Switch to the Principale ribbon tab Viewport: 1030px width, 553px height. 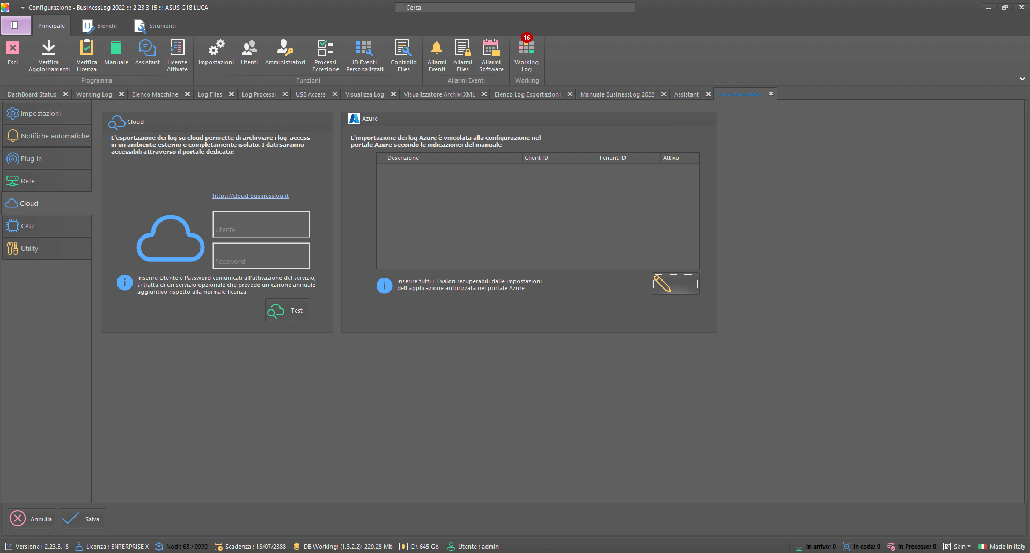tap(51, 26)
